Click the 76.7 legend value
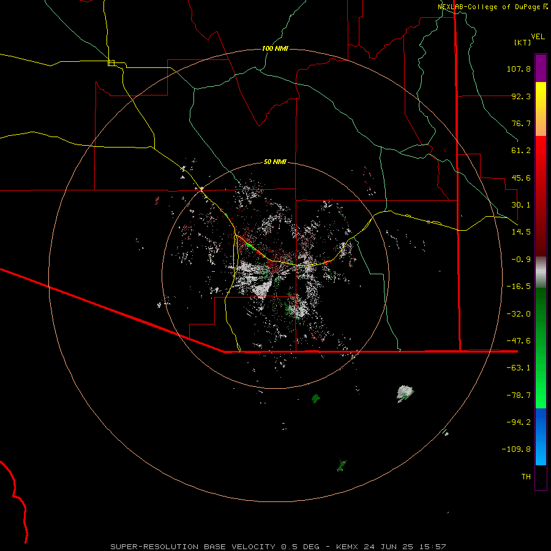Image resolution: width=551 pixels, height=551 pixels. 521,123
